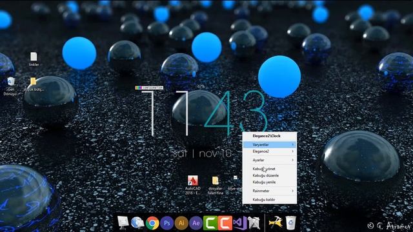This screenshot has height=232, width=413.
Task: Tick the checkbox above the blue desktop item
Action: coord(235,178)
